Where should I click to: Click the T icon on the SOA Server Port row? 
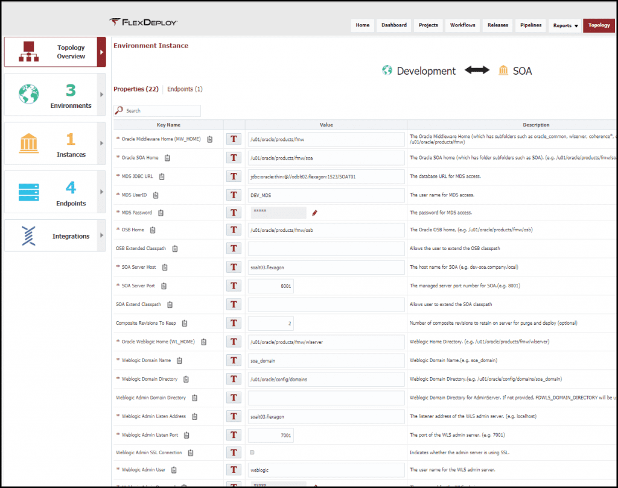(x=234, y=286)
